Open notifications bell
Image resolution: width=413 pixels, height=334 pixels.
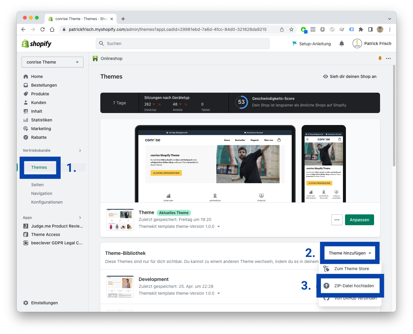click(341, 43)
